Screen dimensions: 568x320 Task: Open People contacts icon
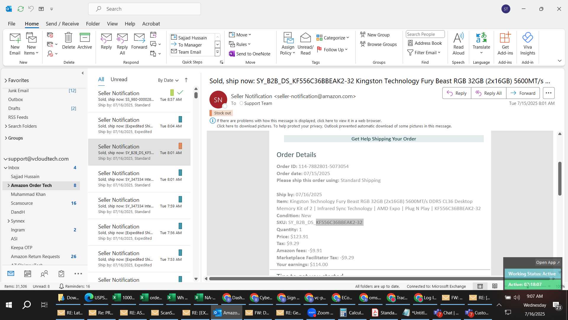[x=44, y=274]
